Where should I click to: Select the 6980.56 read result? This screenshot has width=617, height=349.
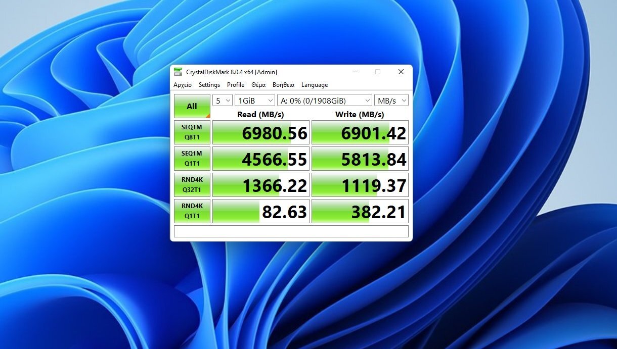261,132
